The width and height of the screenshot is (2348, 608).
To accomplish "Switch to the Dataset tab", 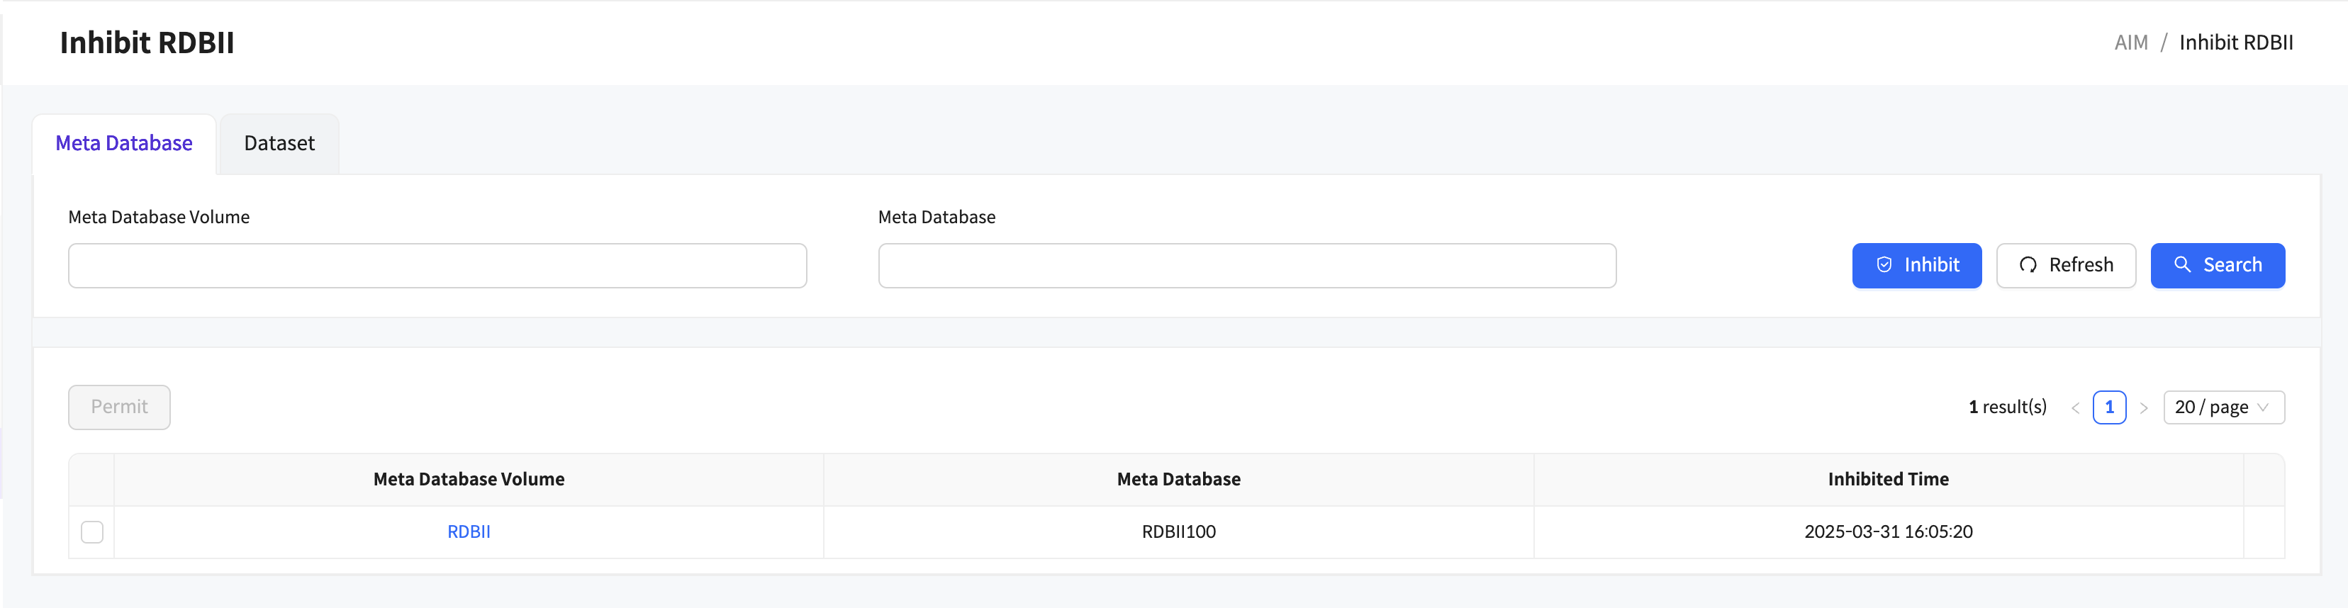I will click(279, 144).
